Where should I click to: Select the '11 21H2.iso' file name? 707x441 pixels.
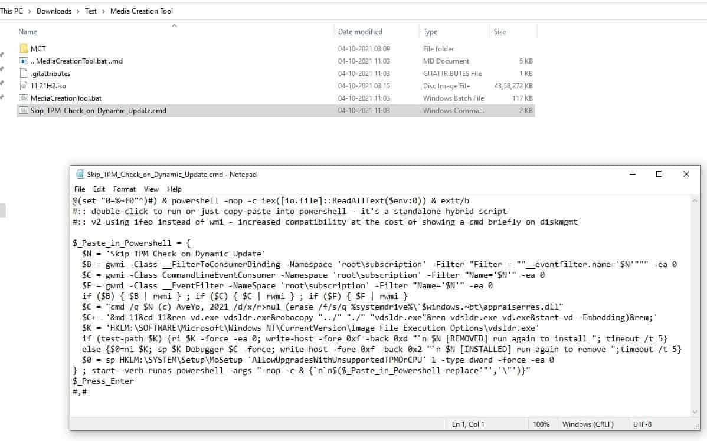[48, 85]
